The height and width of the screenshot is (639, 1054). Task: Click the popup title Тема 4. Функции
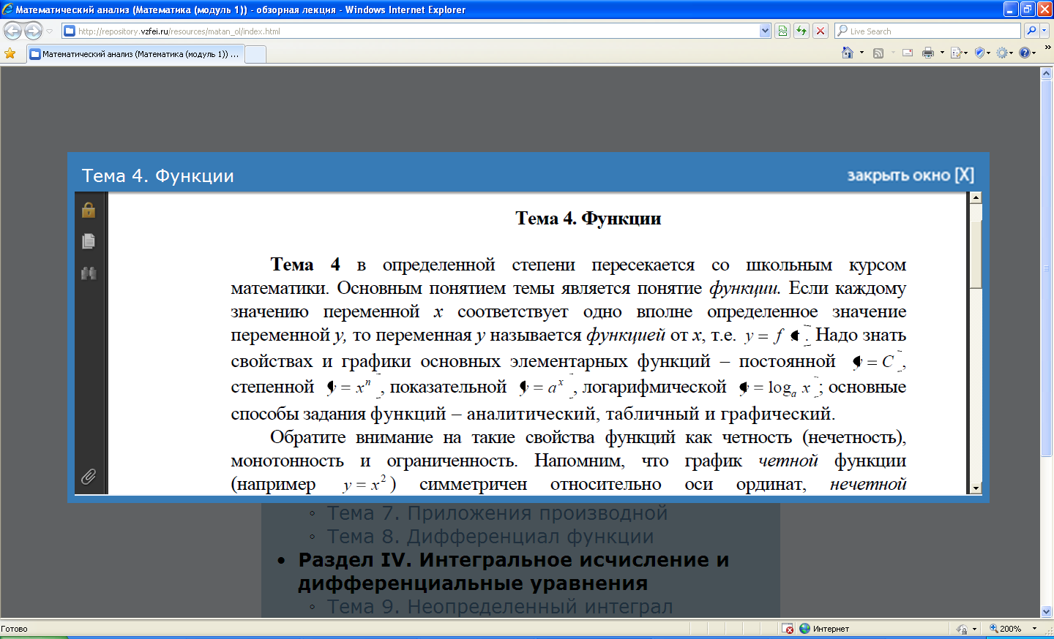click(158, 176)
